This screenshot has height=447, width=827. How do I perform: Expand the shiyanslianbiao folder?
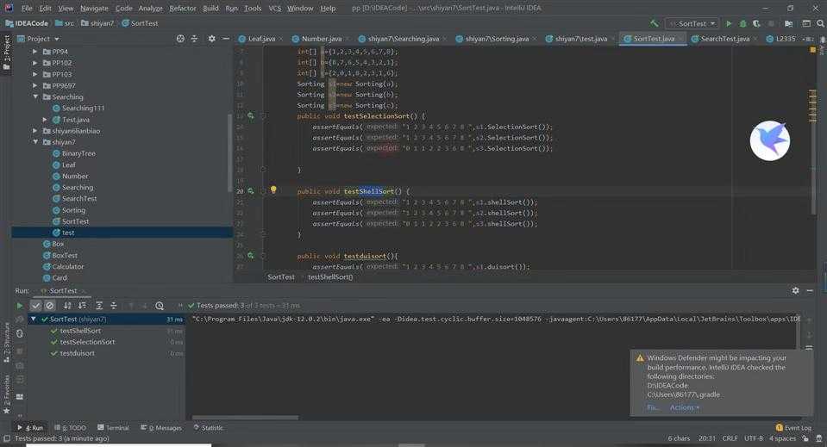34,131
